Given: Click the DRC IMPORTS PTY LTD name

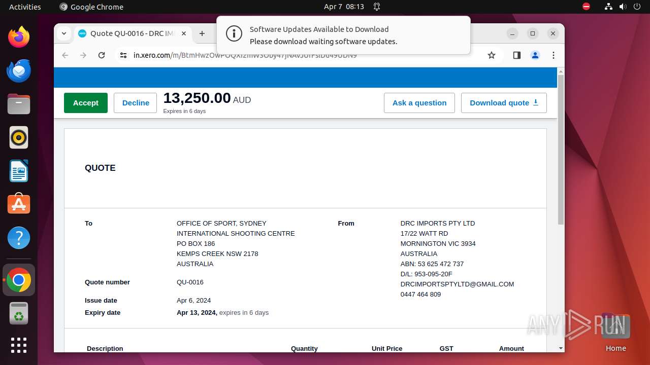Looking at the screenshot, I should (438, 224).
